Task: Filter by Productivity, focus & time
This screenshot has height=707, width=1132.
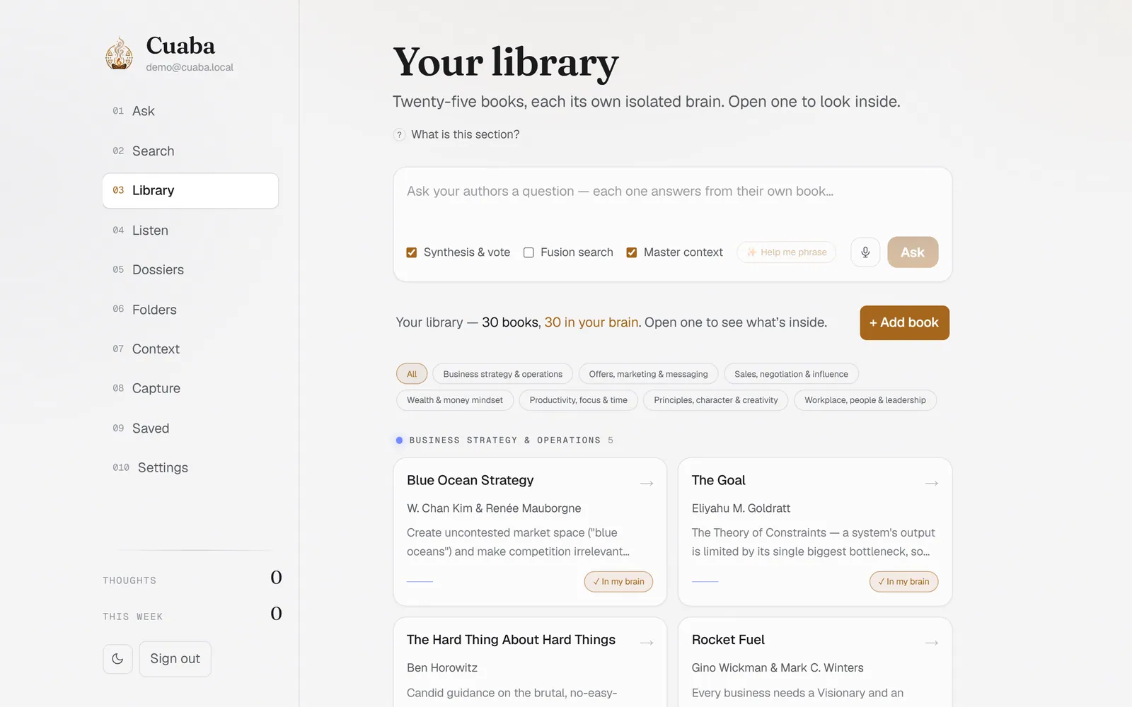Action: click(578, 400)
